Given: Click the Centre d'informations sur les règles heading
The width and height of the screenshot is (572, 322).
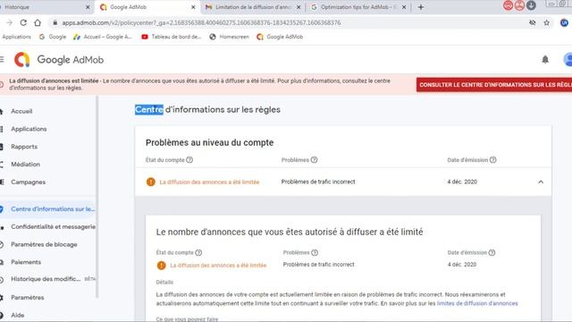Looking at the screenshot, I should [x=207, y=109].
